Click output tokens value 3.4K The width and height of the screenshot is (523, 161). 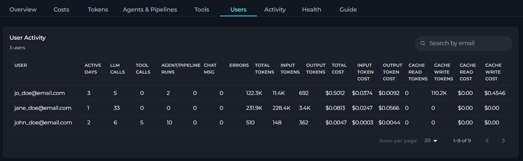[x=305, y=108]
